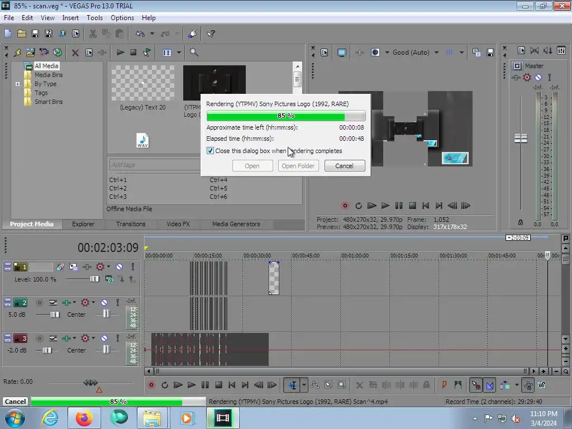This screenshot has width=572, height=429.
Task: Open the Tools menu
Action: [94, 17]
